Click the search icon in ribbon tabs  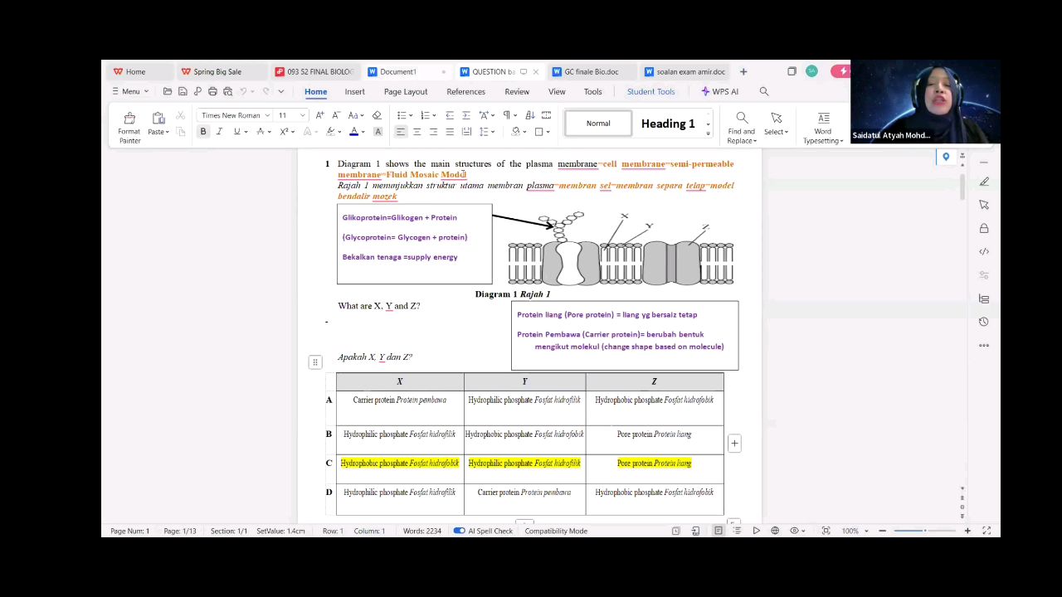coord(764,91)
